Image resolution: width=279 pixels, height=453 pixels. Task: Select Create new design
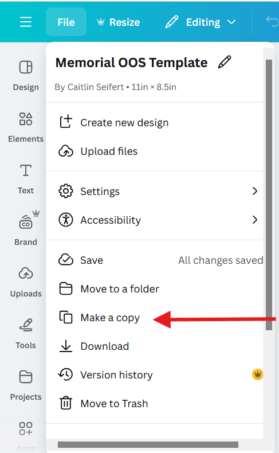click(154, 123)
